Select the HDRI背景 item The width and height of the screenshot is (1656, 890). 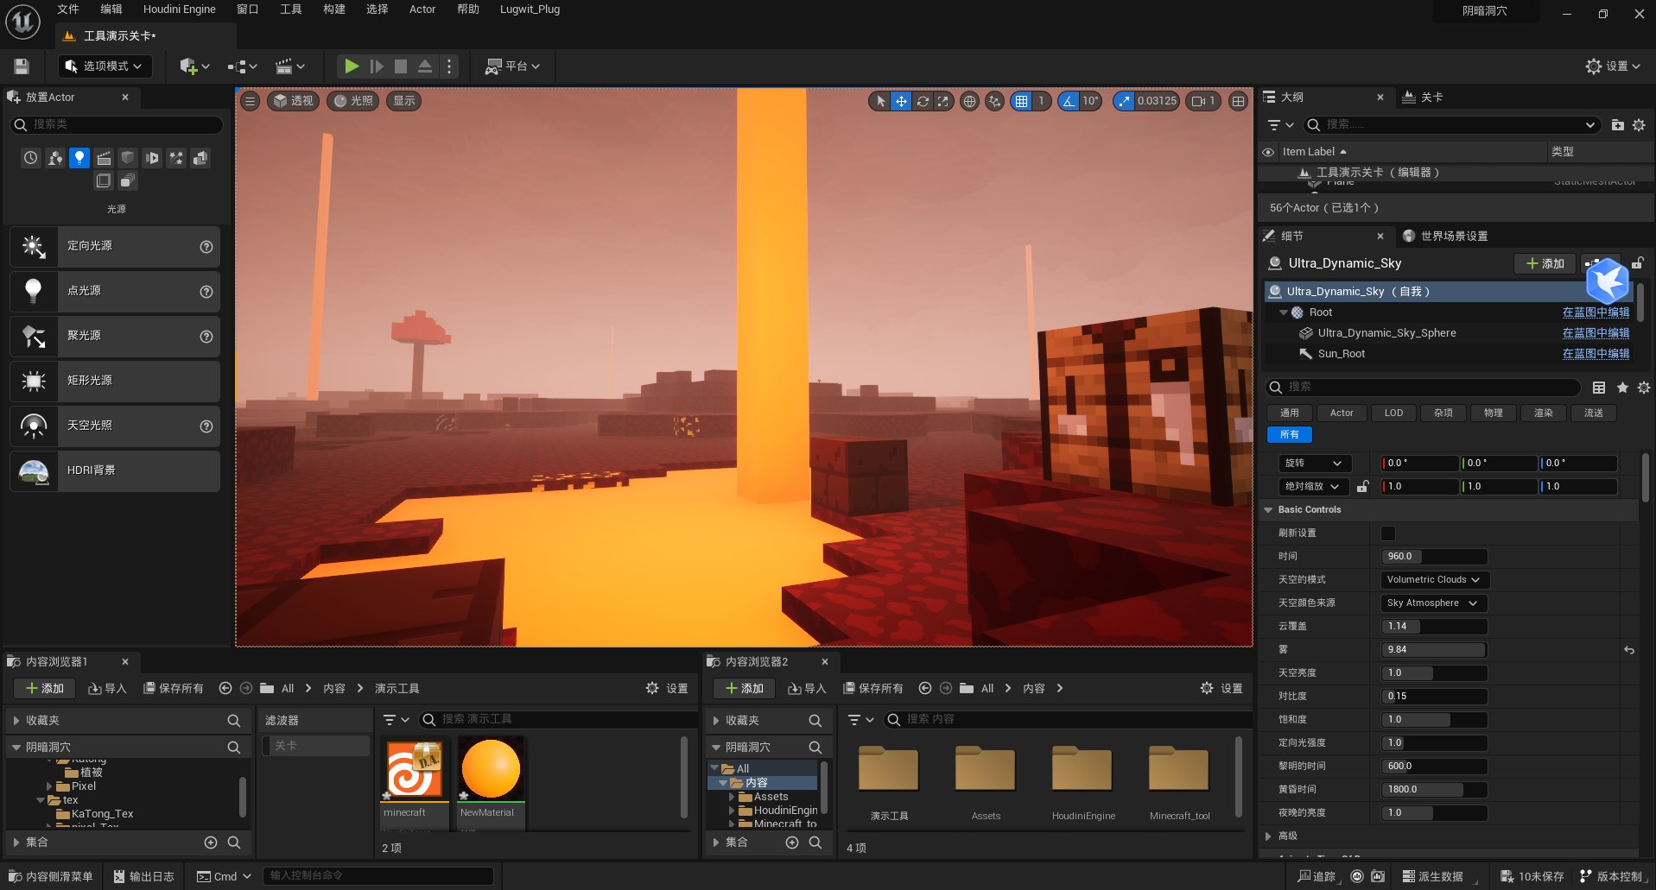pos(115,470)
